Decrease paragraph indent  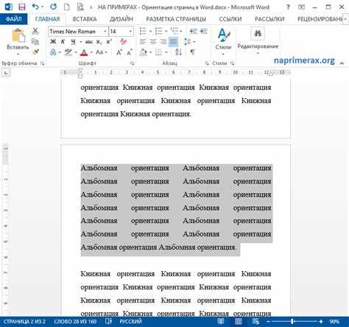pos(194,31)
